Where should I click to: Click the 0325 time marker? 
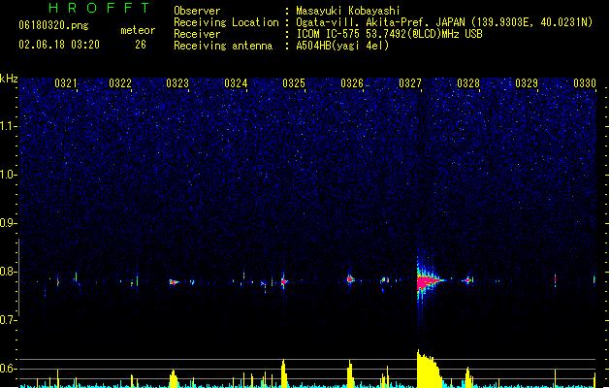[x=294, y=83]
